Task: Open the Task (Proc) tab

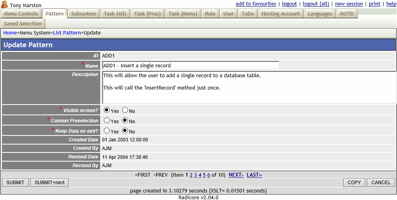Action: (x=147, y=14)
